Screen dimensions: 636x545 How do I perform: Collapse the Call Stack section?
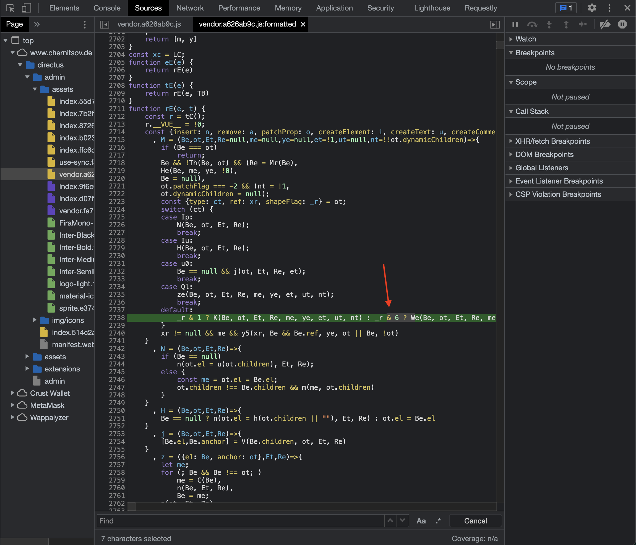[x=570, y=111]
